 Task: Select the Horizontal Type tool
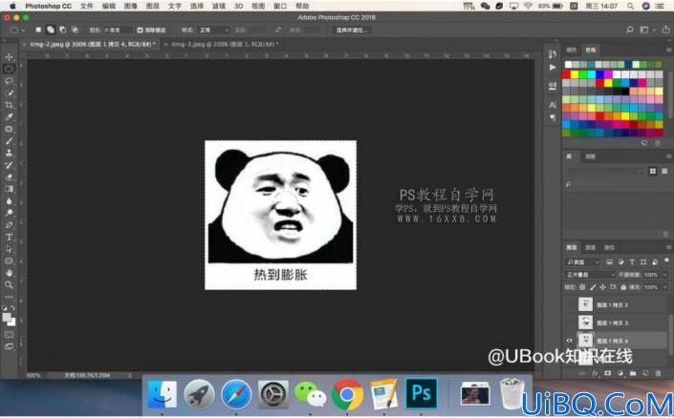(9, 237)
